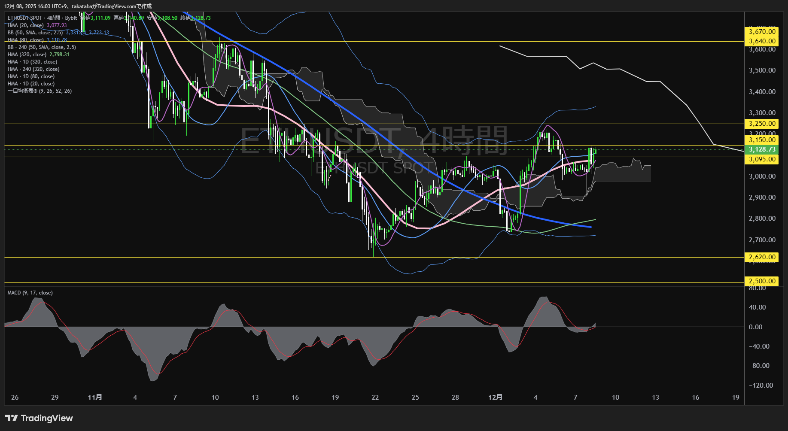Screen dimensions: 788x431
Task: Select the ETHUSDT SPOT symbol title
Action: pos(25,18)
